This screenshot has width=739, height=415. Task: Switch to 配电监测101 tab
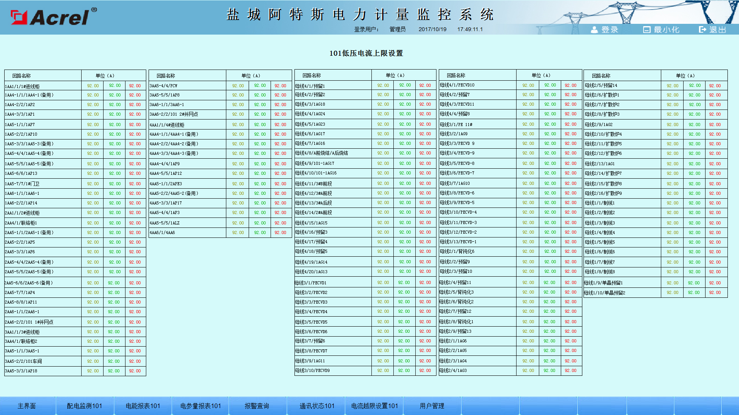(x=85, y=406)
